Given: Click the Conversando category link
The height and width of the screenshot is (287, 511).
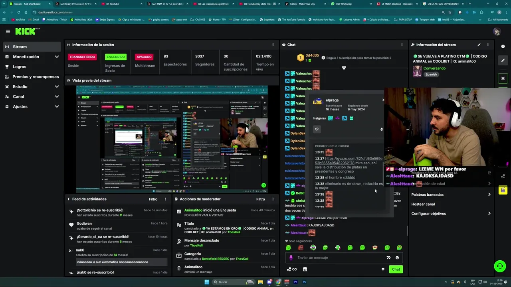Looking at the screenshot, I should 434,68.
